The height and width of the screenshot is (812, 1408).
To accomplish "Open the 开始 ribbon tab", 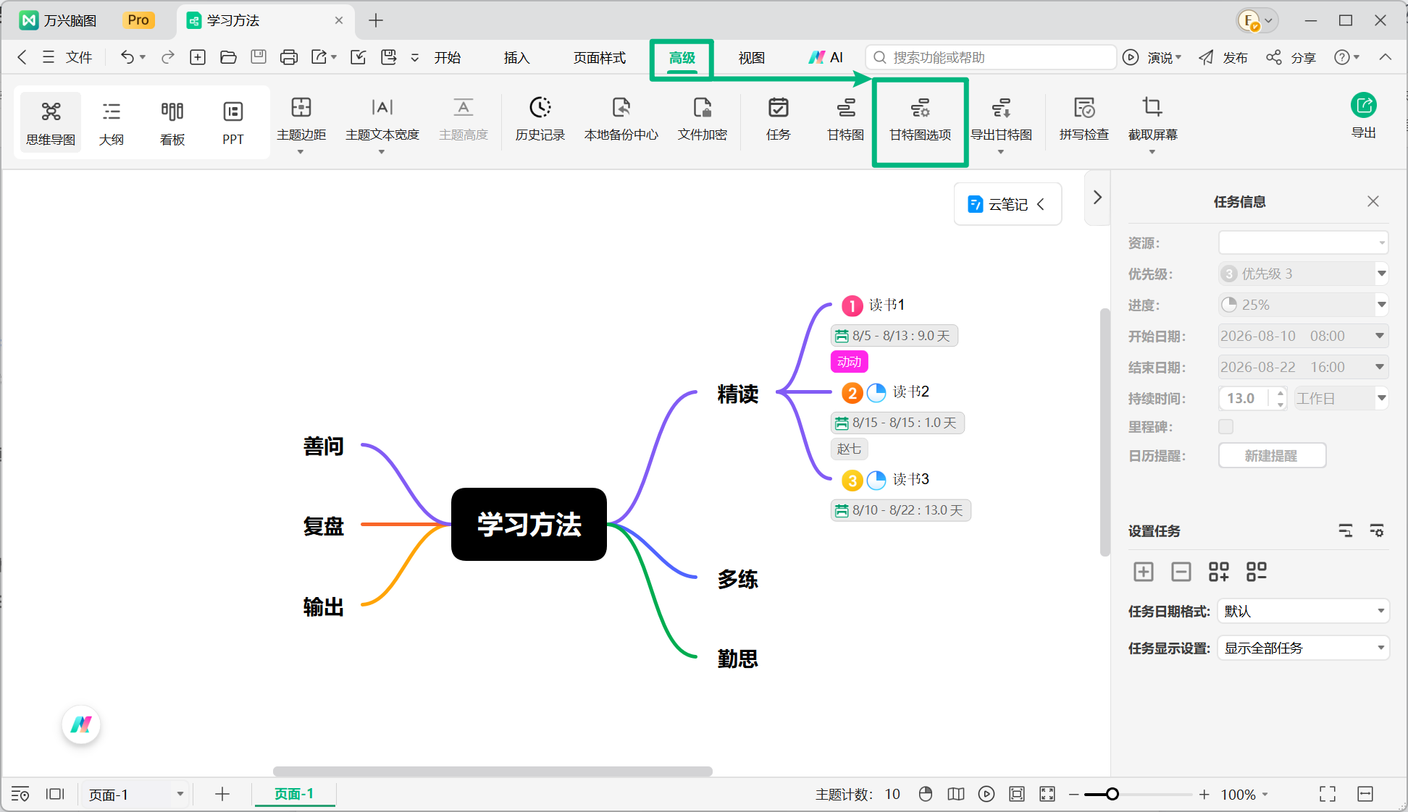I will pos(448,57).
